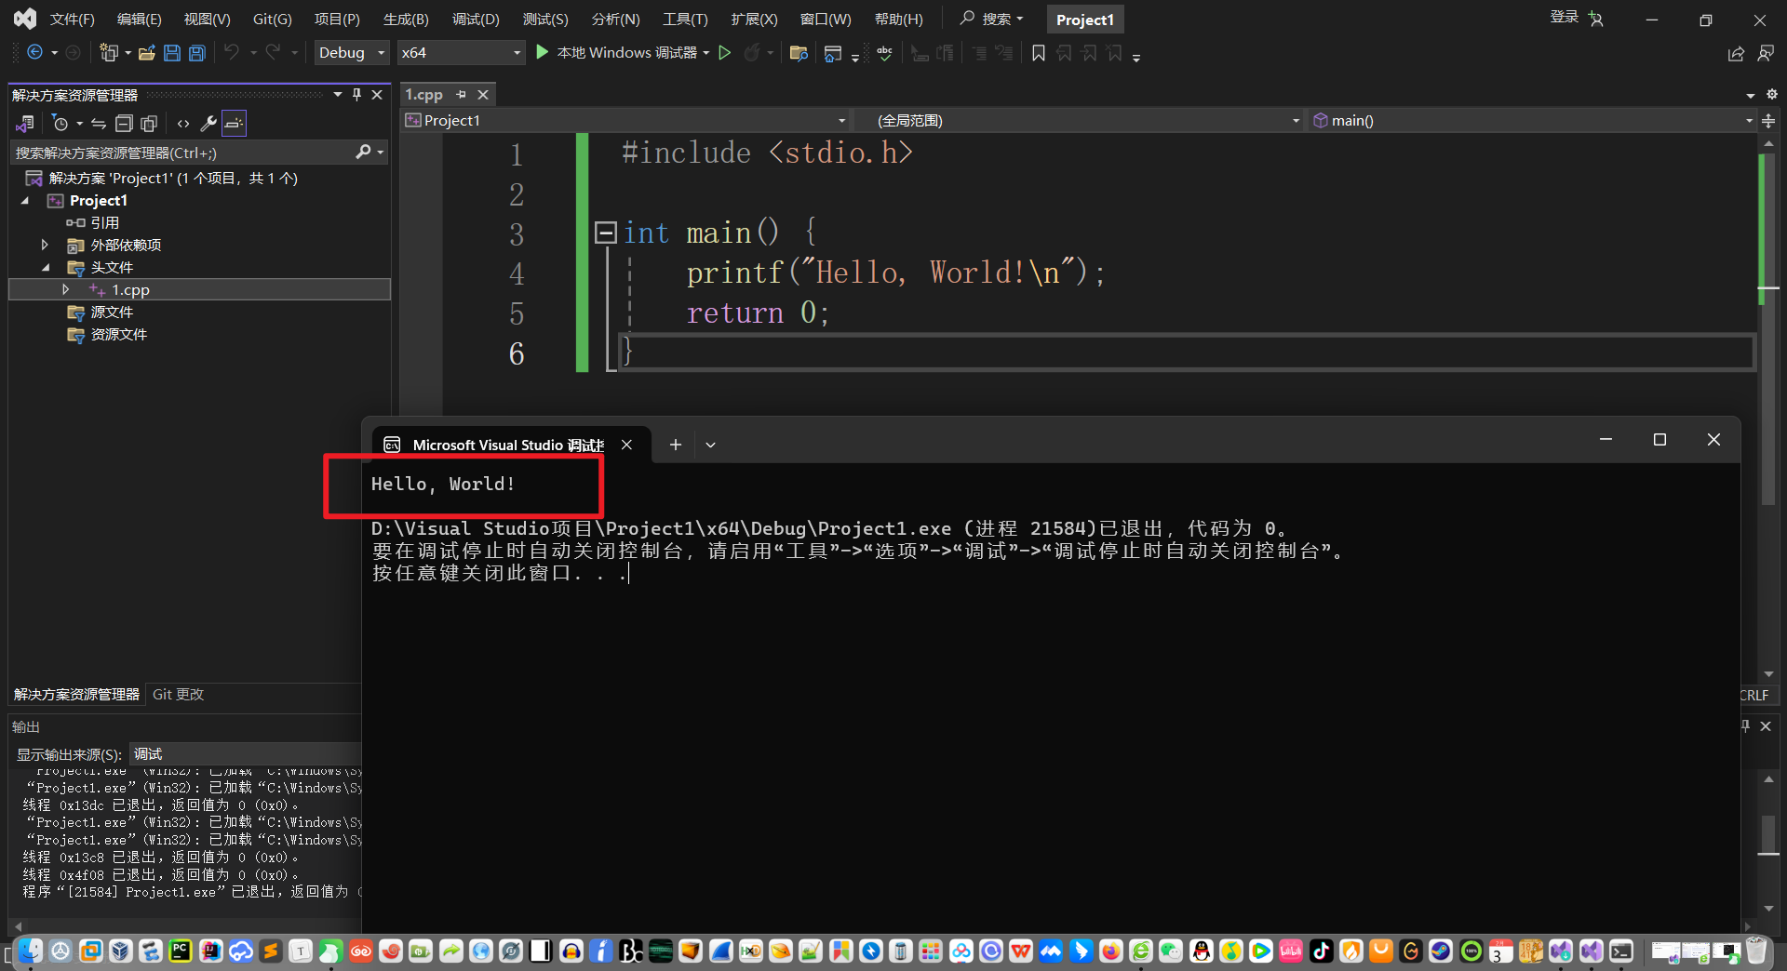The height and width of the screenshot is (971, 1787).
Task: Click the split editor plus icon beside main()
Action: point(1768,121)
